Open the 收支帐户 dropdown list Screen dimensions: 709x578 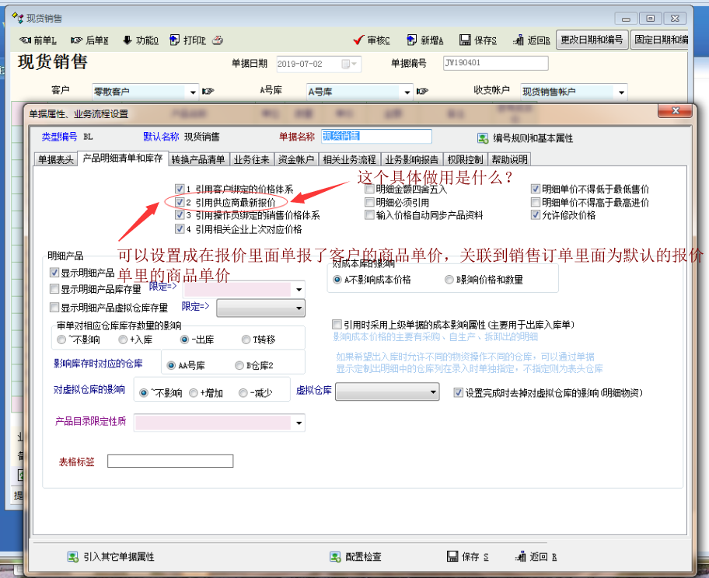(620, 92)
